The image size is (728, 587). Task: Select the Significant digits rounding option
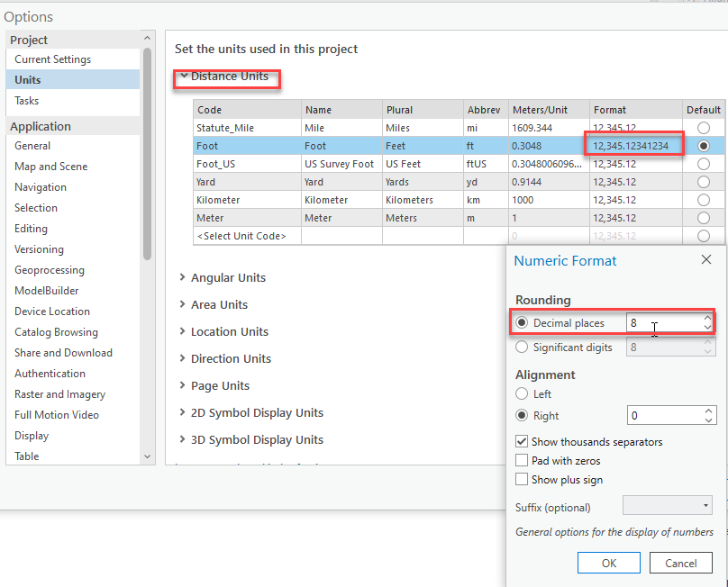tap(522, 347)
